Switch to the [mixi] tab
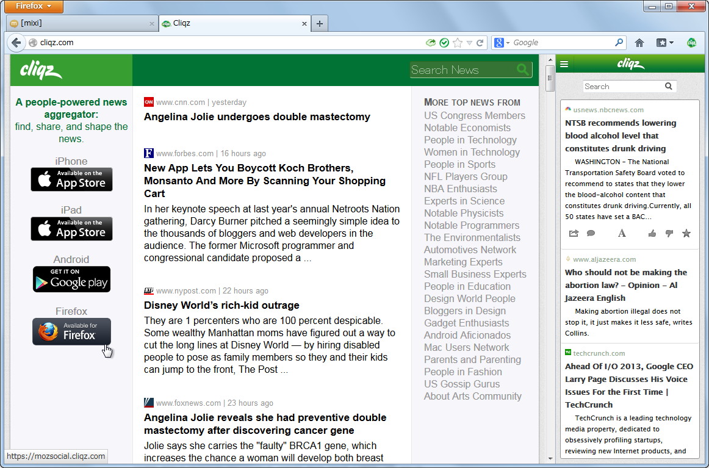The width and height of the screenshot is (709, 468). click(82, 23)
